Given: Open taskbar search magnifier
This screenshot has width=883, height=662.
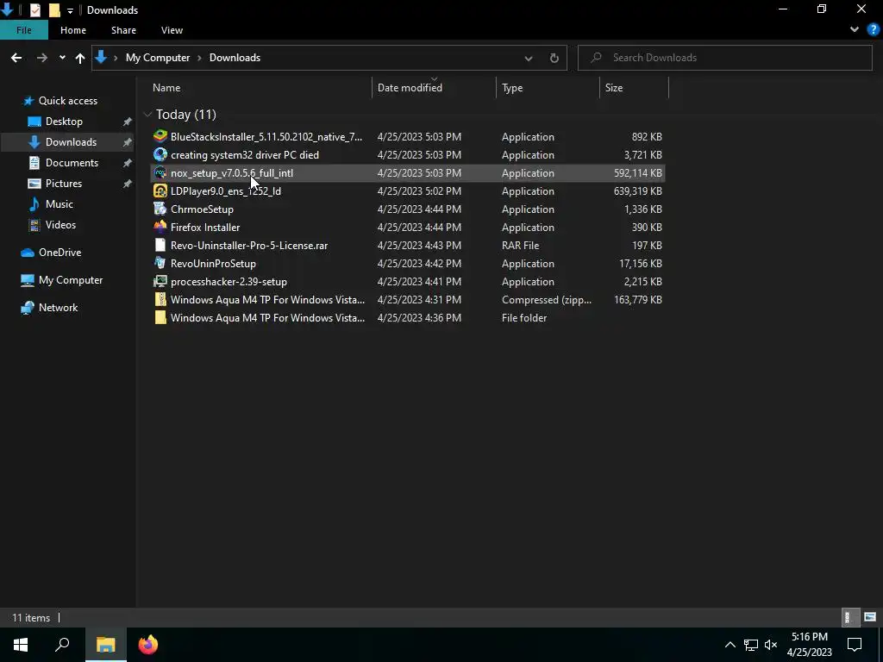Looking at the screenshot, I should point(62,645).
